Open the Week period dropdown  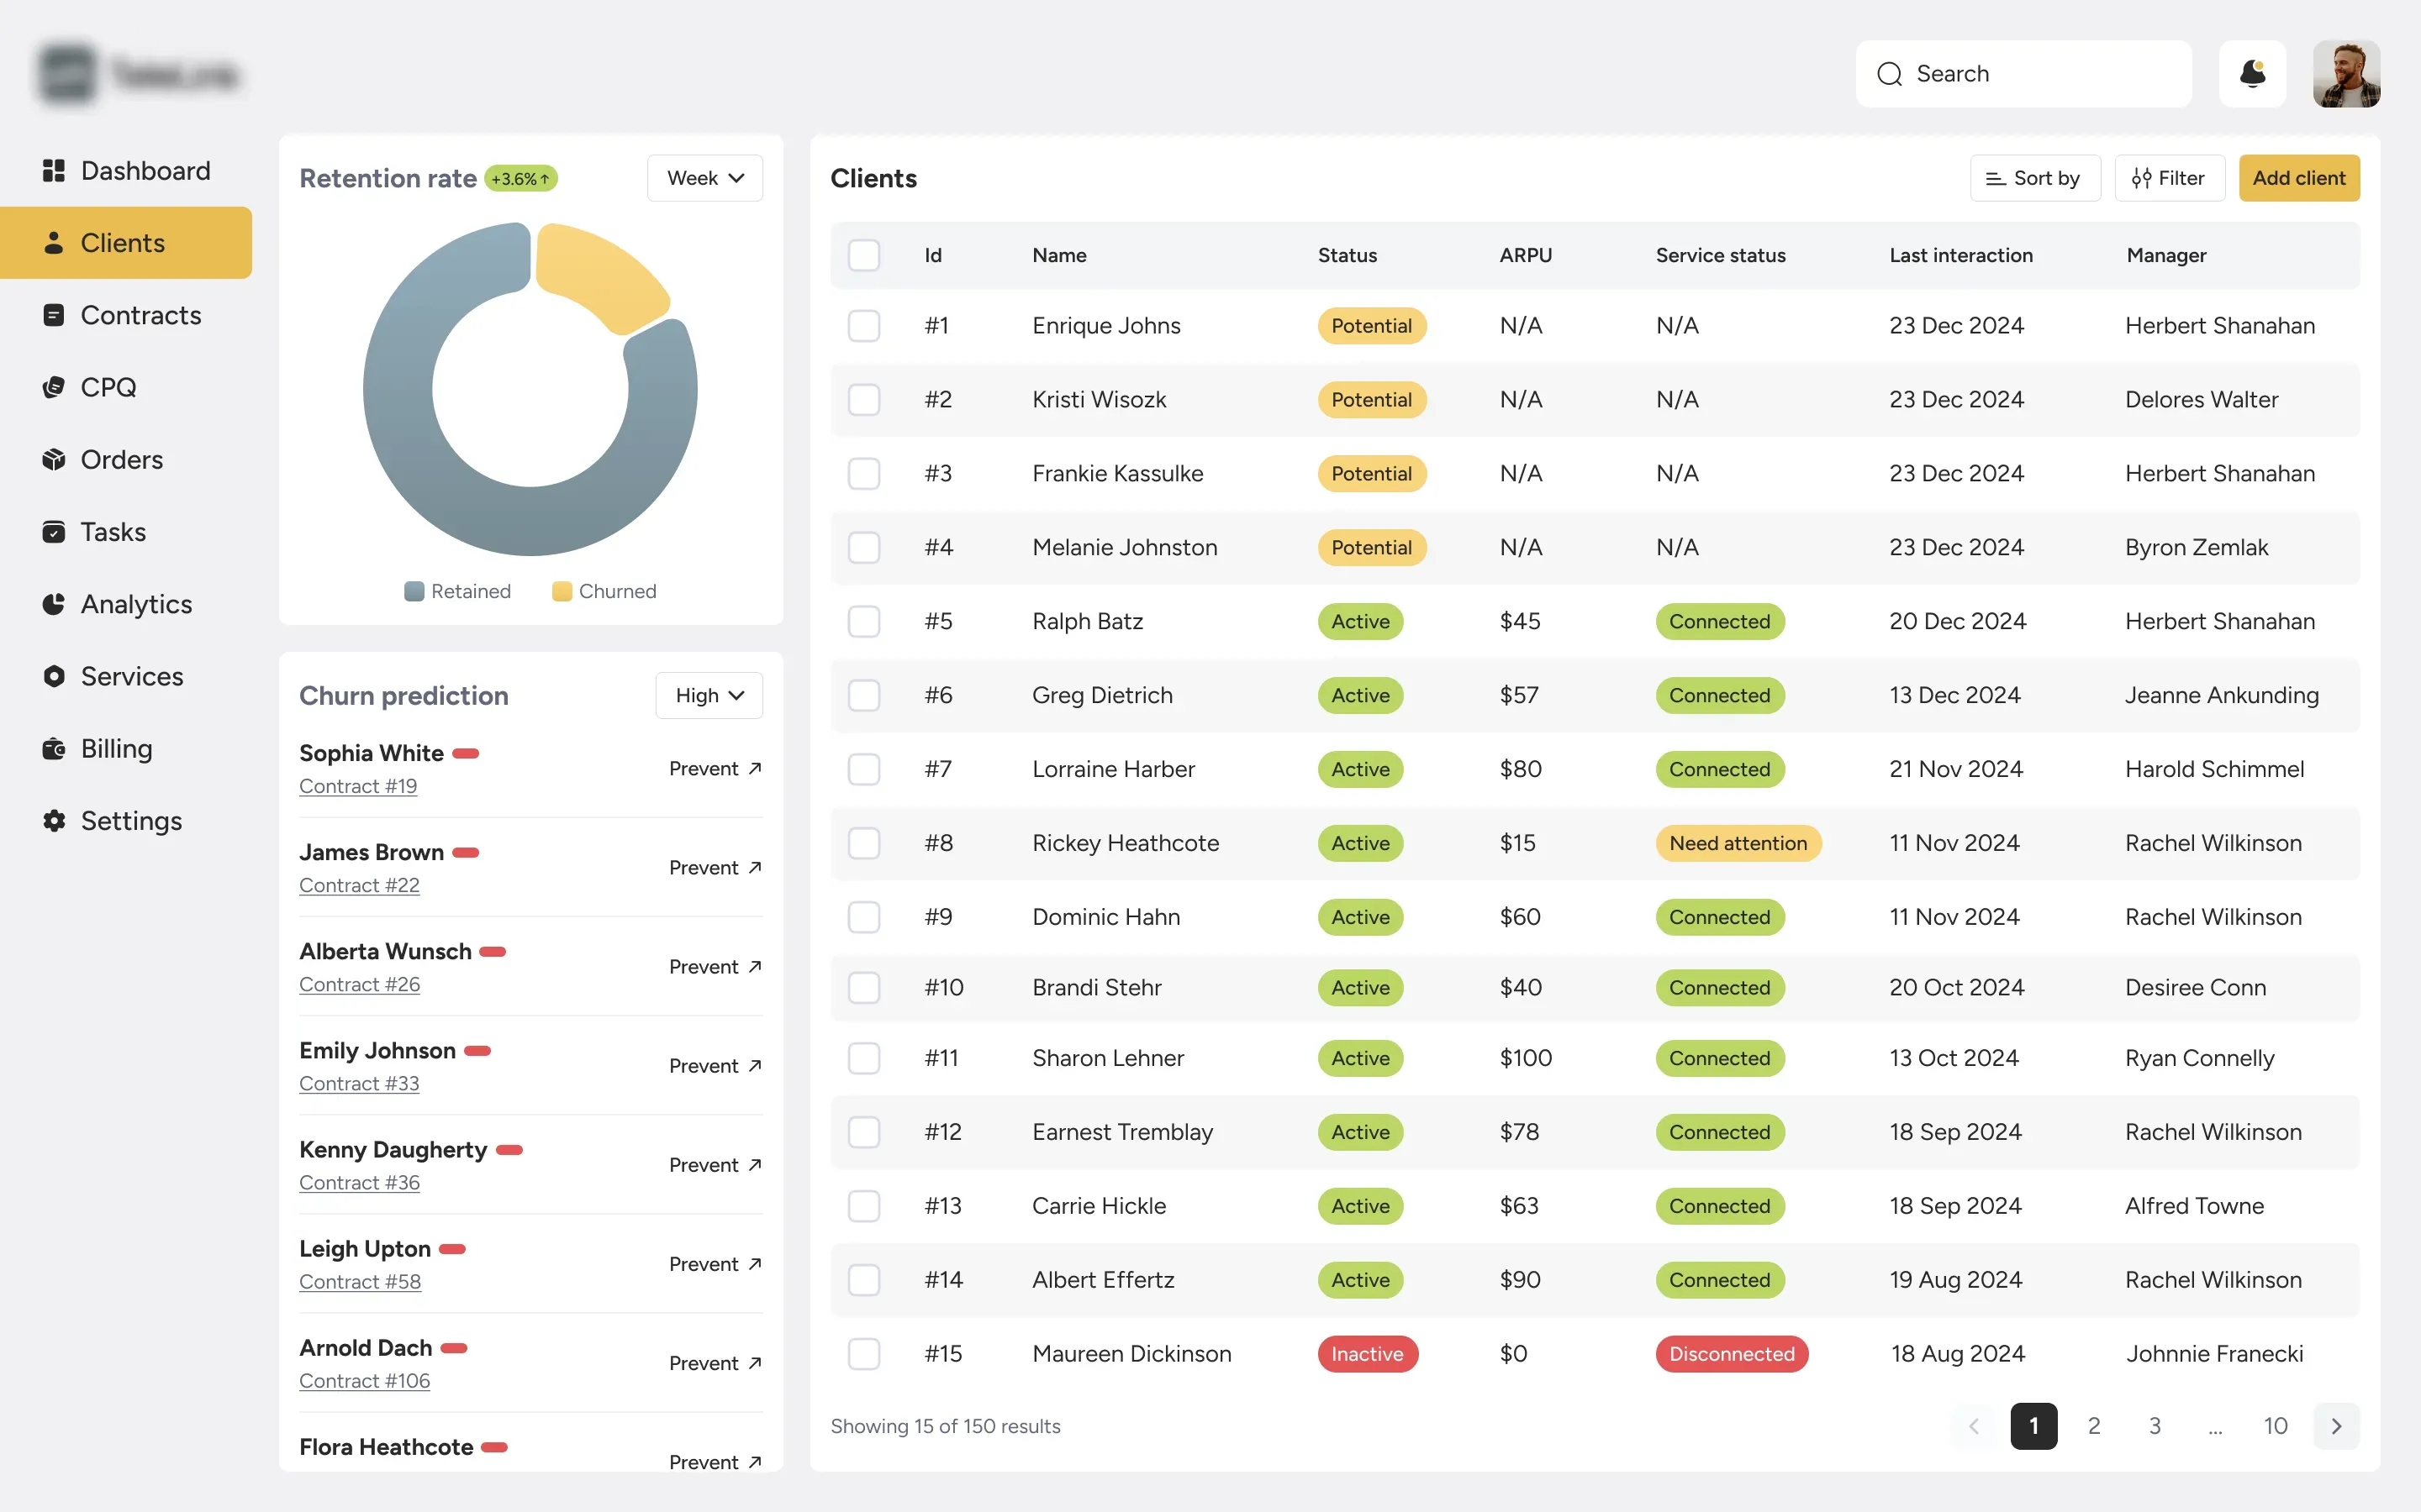coord(704,178)
